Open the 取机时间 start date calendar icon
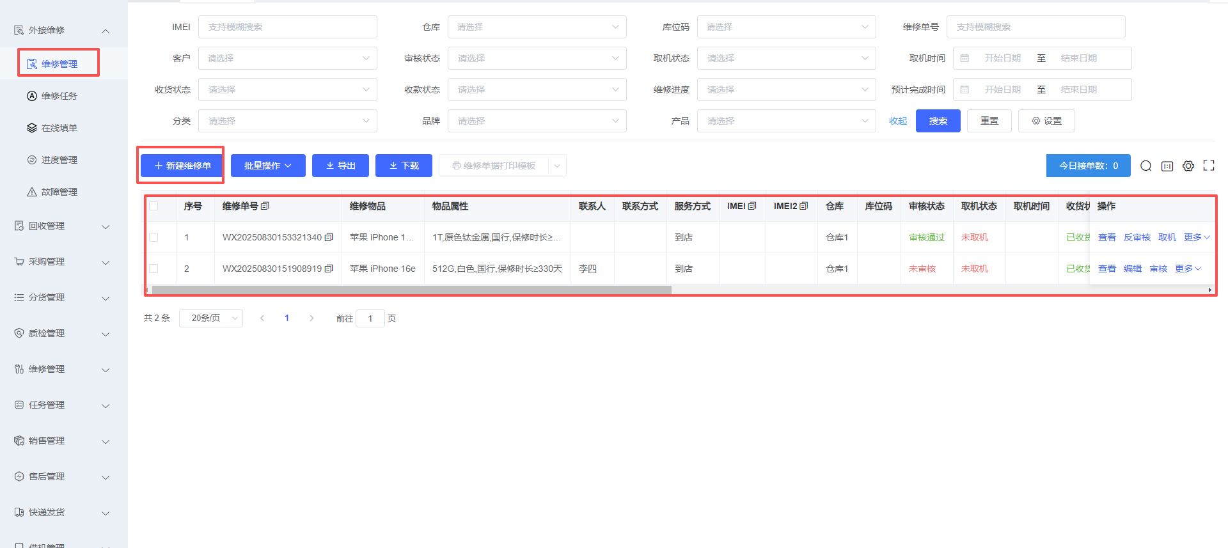The width and height of the screenshot is (1228, 548). pos(964,58)
